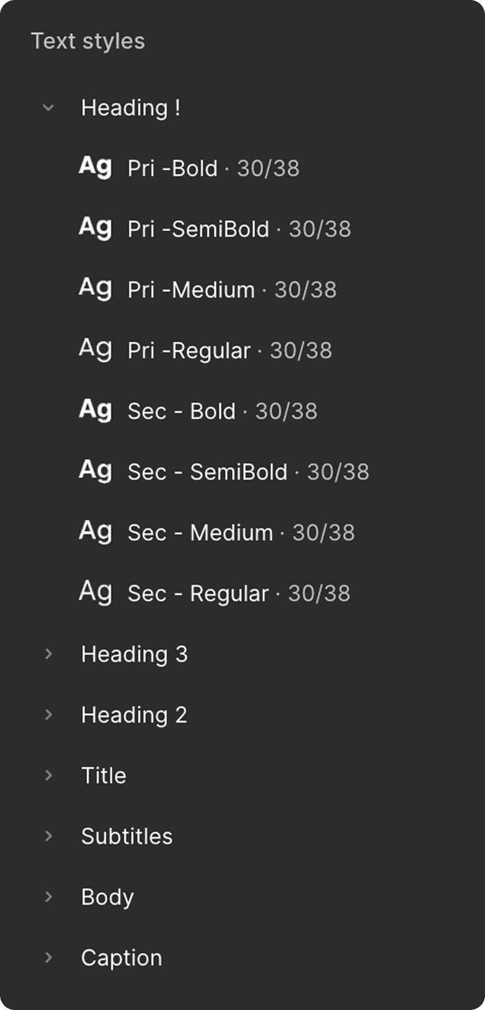Expand the Heading 3 group chevron

point(48,654)
